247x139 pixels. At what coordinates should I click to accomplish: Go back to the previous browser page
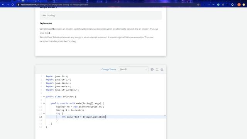click(x=3, y=5)
